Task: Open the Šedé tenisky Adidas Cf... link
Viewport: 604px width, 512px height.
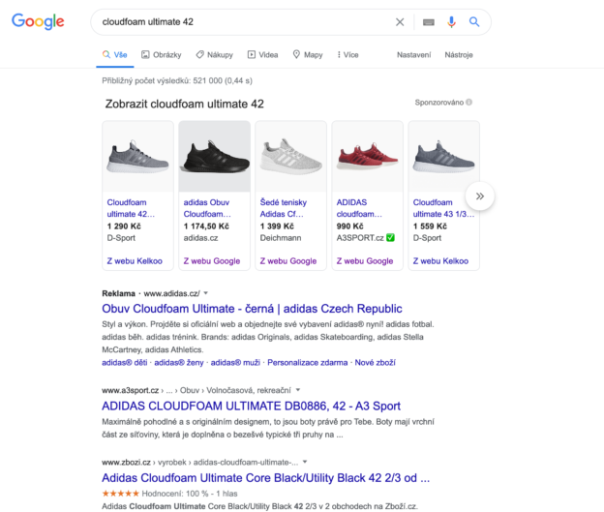Action: tap(283, 208)
